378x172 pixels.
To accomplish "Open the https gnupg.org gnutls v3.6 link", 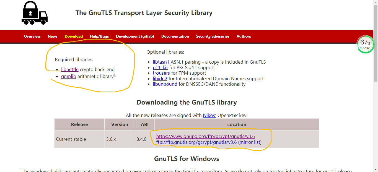I will 205,136.
